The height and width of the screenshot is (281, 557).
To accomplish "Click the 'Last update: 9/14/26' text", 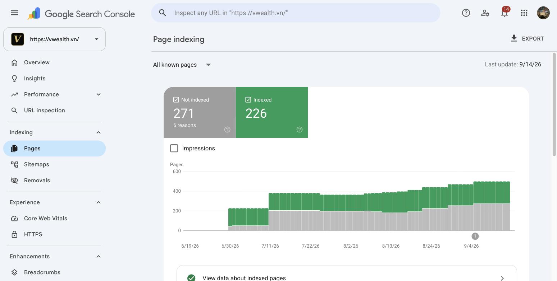I will point(513,65).
